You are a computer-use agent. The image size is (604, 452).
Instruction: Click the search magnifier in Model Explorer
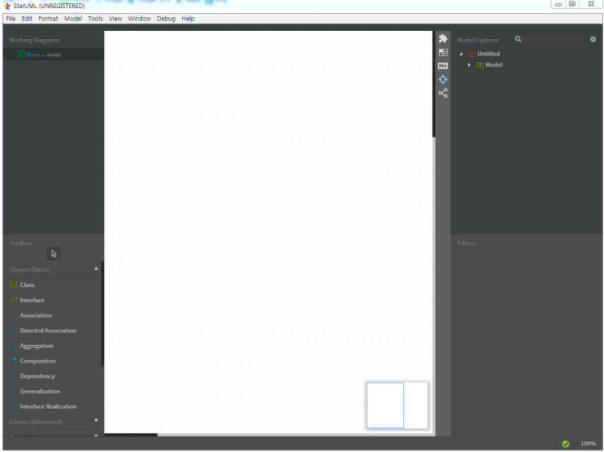tap(518, 39)
